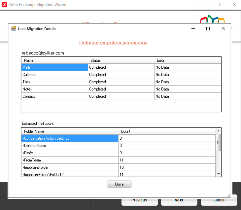Click the Close button in the details dialog
The image size is (241, 210).
[x=120, y=184]
